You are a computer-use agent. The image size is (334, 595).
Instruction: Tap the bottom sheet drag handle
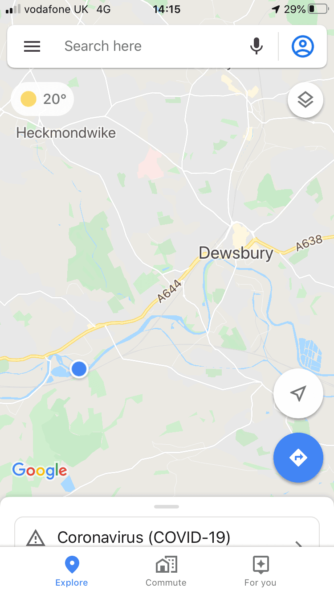click(167, 507)
